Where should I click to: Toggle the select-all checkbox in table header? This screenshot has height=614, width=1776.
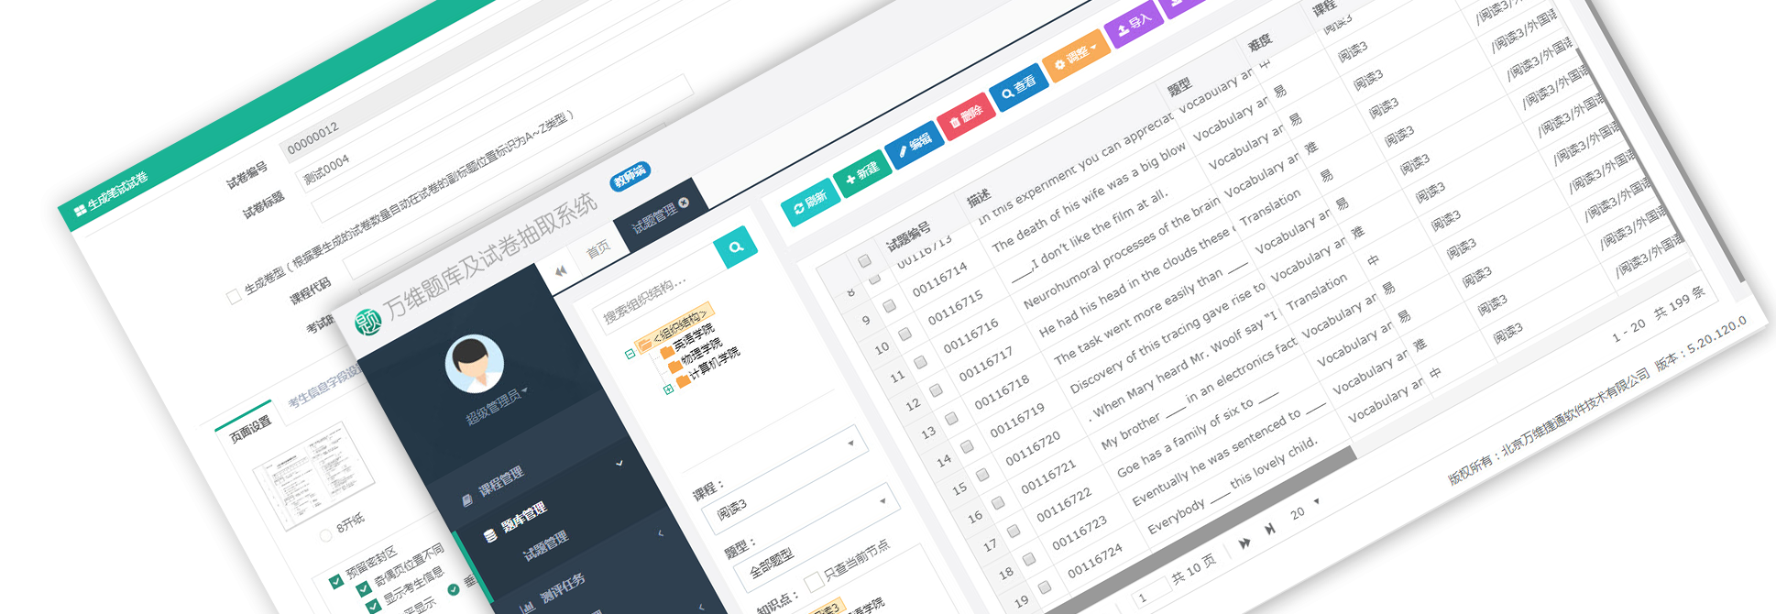pos(864,261)
